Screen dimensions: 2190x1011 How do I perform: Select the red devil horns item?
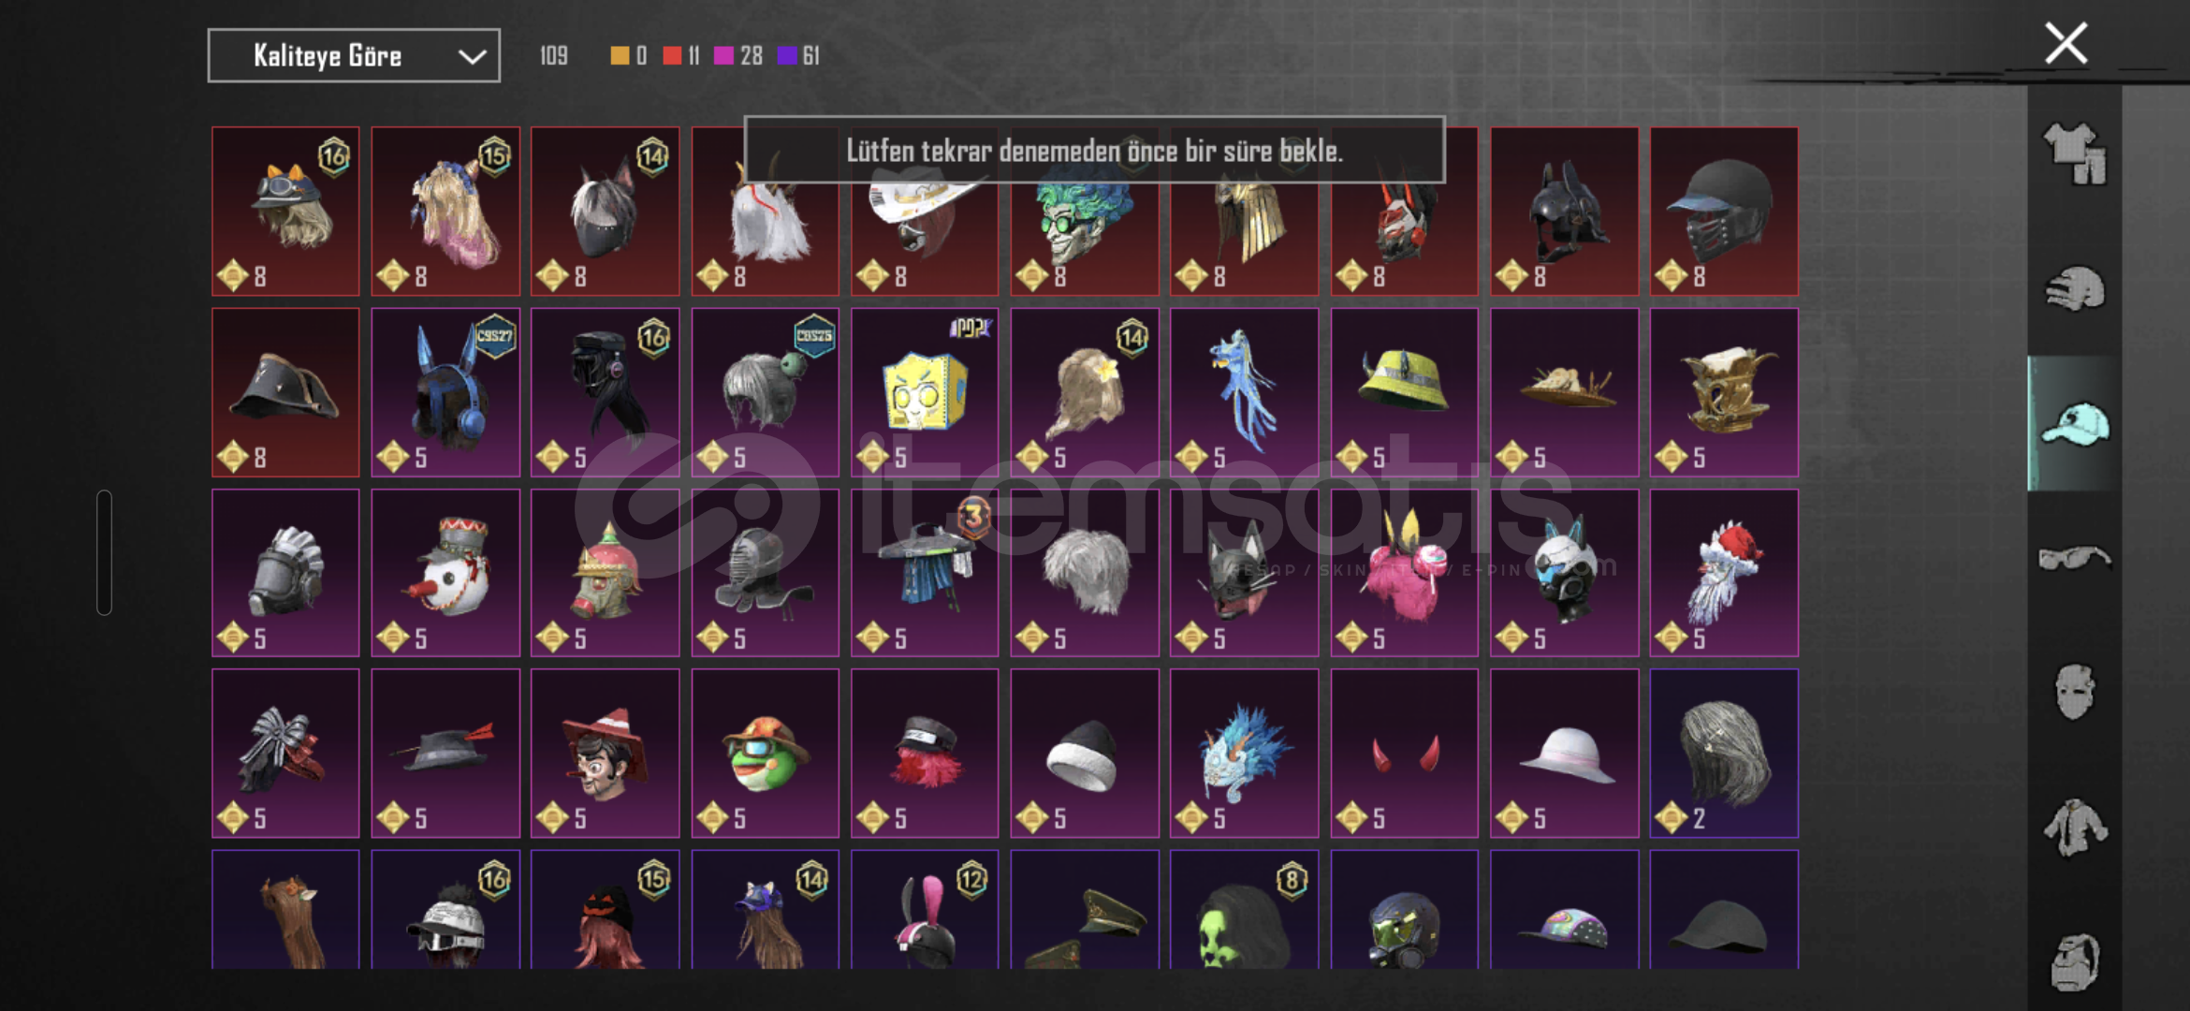point(1404,754)
